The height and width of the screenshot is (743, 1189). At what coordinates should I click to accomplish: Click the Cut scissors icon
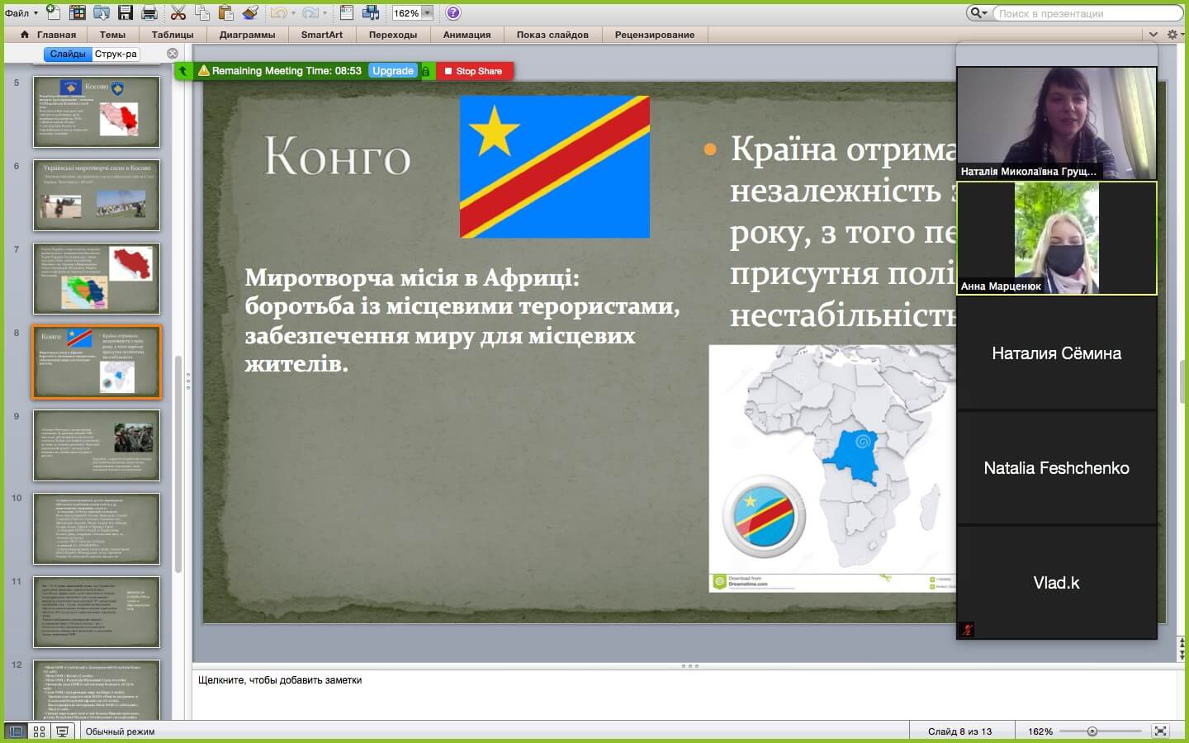coord(178,12)
